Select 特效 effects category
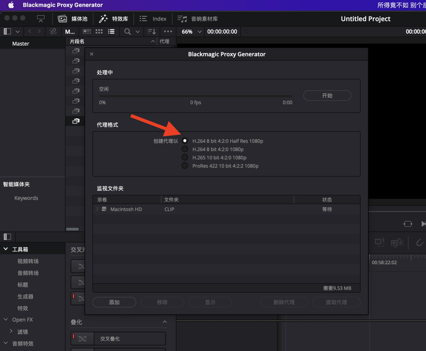 coord(22,308)
